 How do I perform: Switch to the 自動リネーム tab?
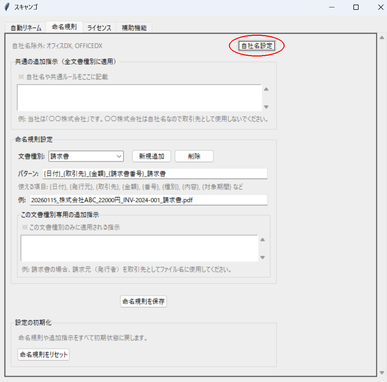[25, 26]
